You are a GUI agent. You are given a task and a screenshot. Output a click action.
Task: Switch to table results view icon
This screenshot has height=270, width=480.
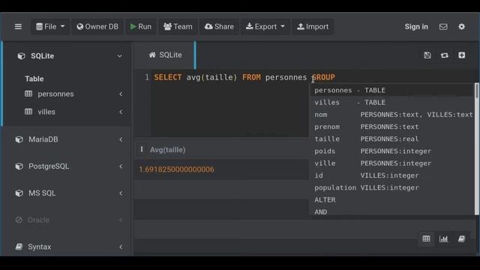click(426, 238)
